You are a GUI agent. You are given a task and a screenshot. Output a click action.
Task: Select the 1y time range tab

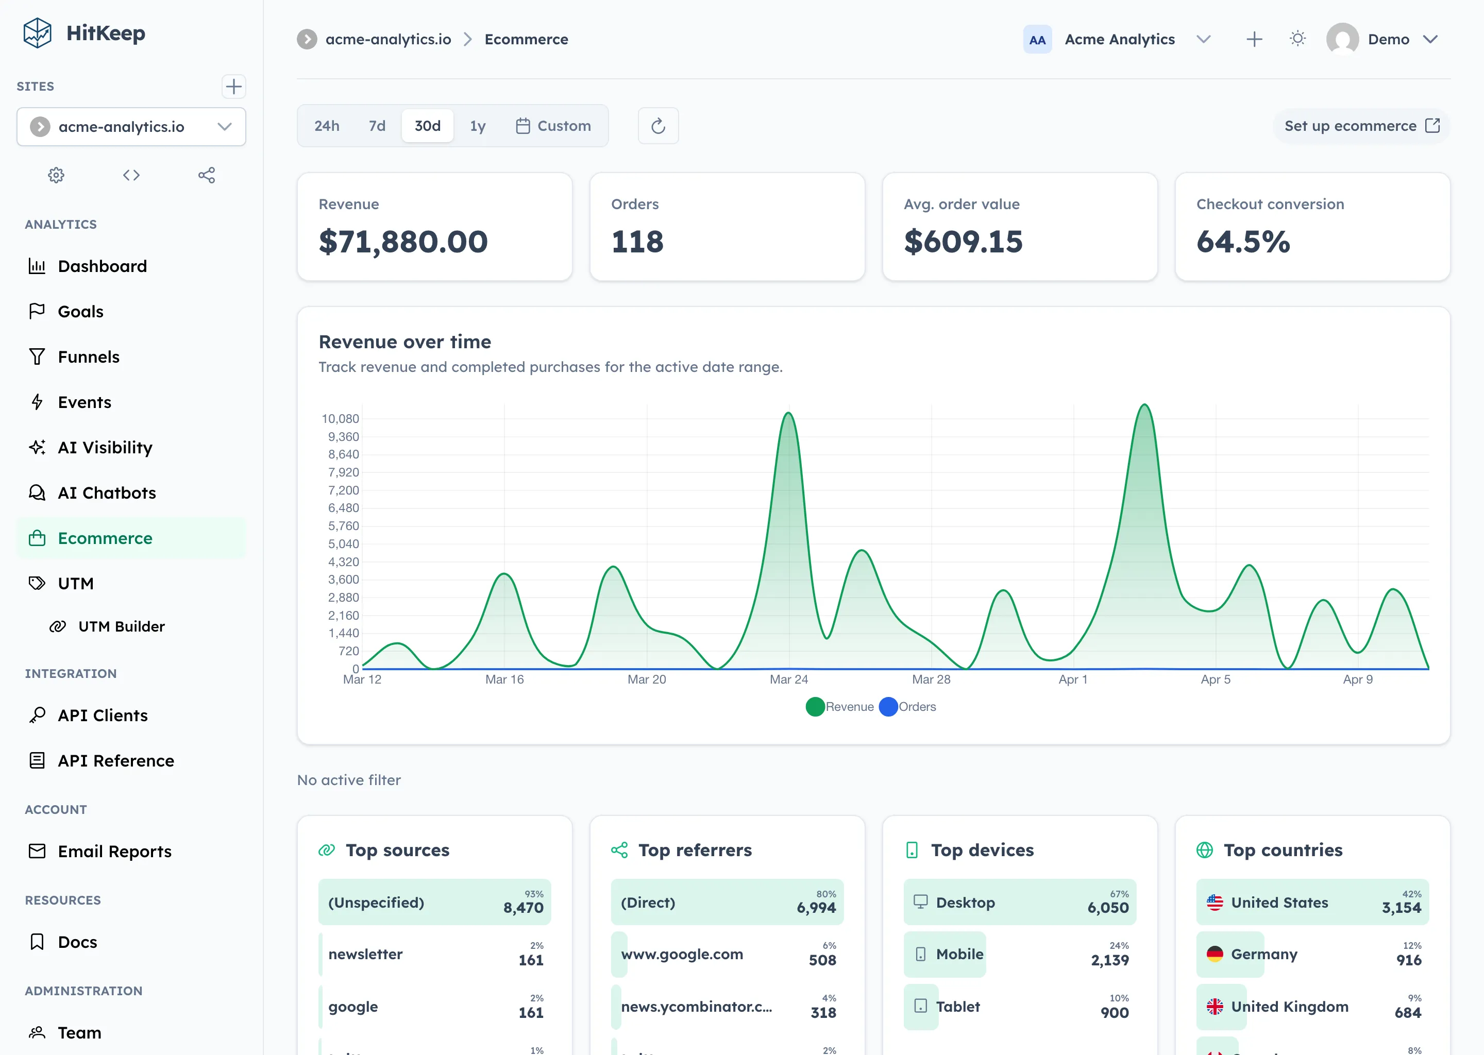(478, 125)
